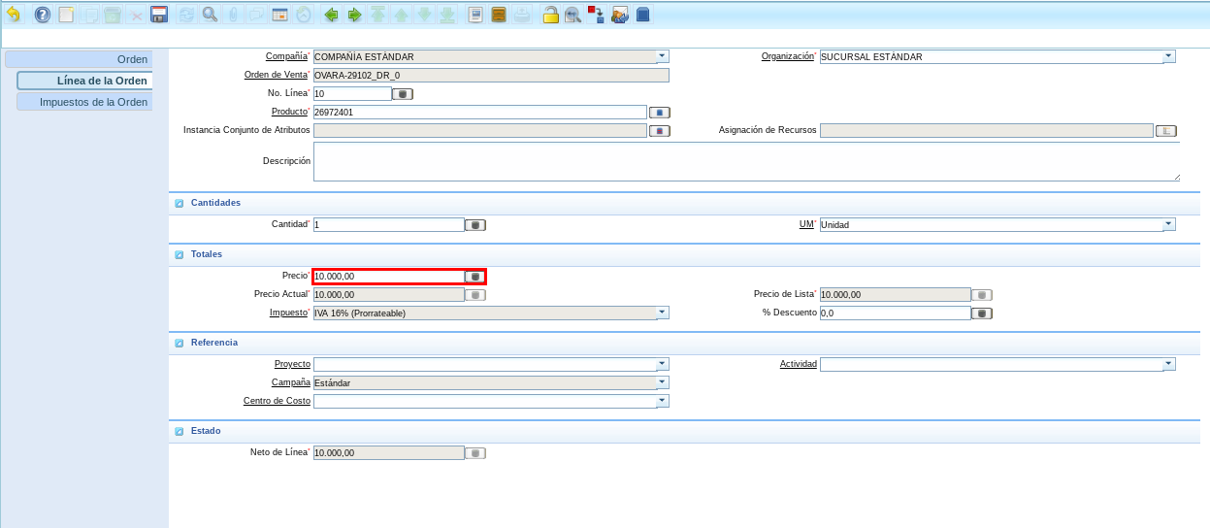The image size is (1210, 528).
Task: Click the Precio de Lista value field
Action: (896, 295)
